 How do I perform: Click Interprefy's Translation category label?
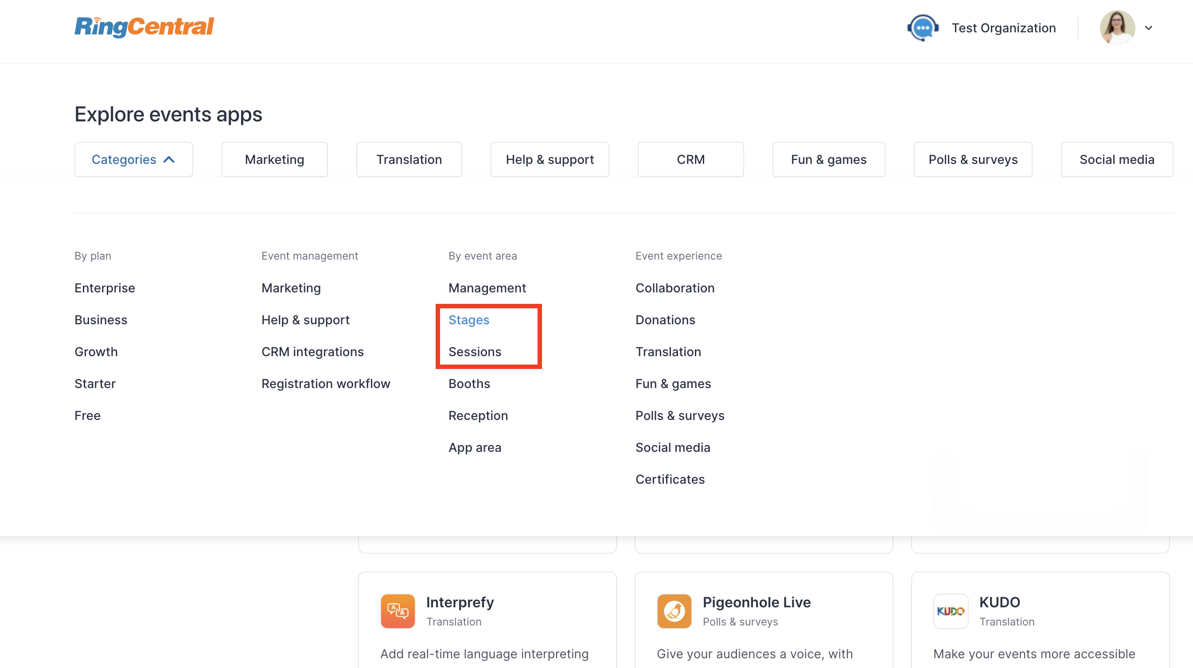coord(454,621)
